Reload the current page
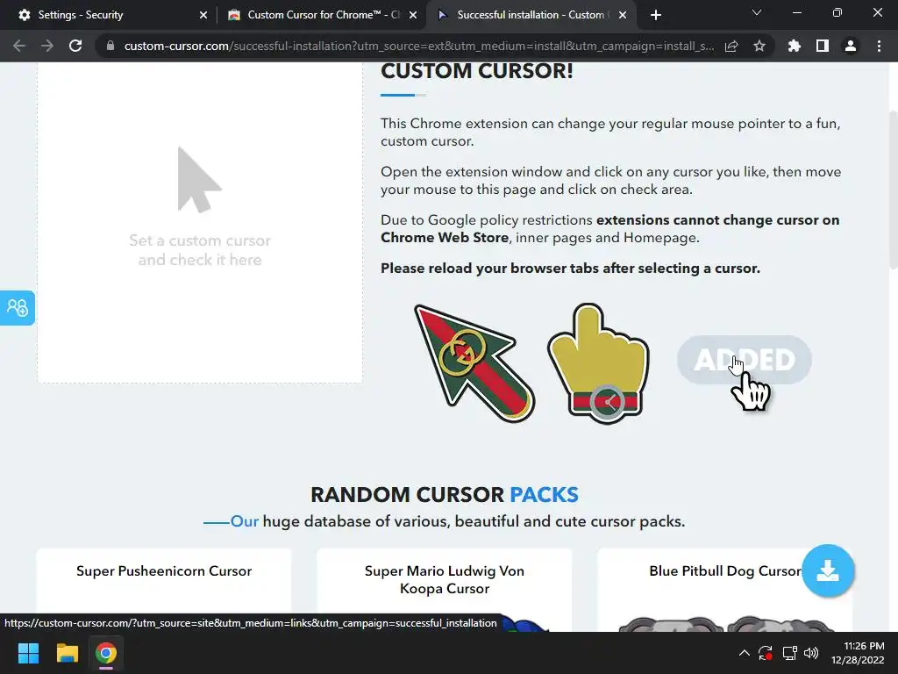The height and width of the screenshot is (674, 898). coord(75,46)
